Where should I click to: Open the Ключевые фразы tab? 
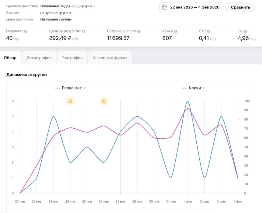pyautogui.click(x=110, y=58)
